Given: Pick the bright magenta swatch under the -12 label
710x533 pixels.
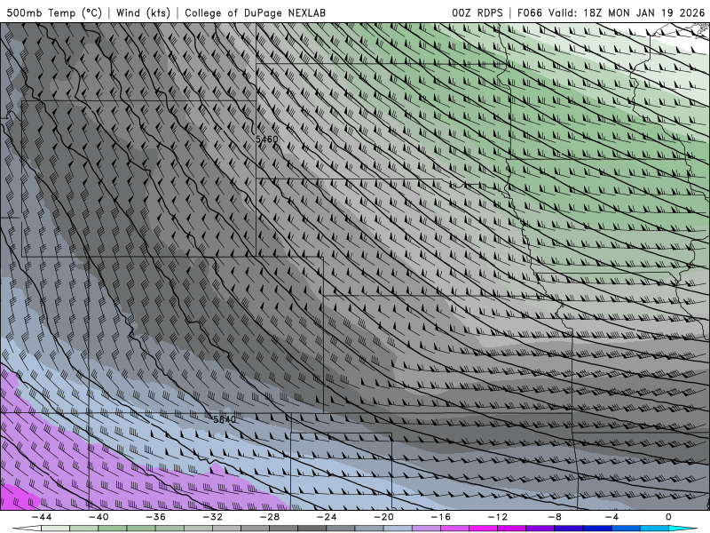Looking at the screenshot, I should click(x=484, y=529).
